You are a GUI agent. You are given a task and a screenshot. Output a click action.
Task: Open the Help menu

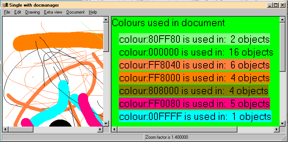pos(93,12)
